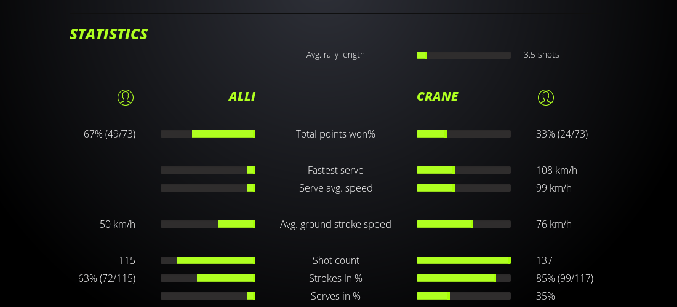Click Alli's Total points won bar
This screenshot has height=307, width=677.
click(208, 134)
